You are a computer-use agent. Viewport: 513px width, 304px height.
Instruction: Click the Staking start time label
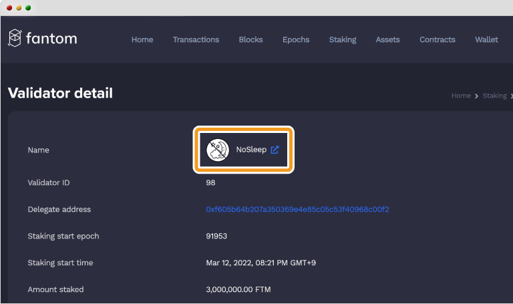[x=60, y=263]
